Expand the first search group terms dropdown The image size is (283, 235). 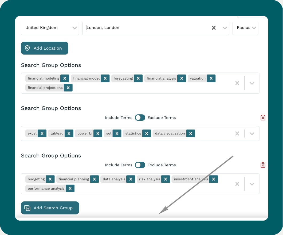[252, 83]
